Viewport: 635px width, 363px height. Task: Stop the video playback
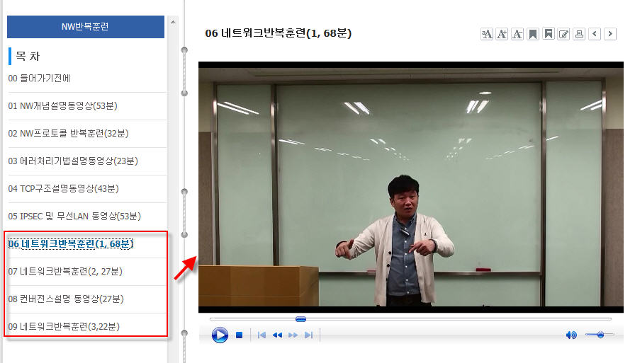239,335
